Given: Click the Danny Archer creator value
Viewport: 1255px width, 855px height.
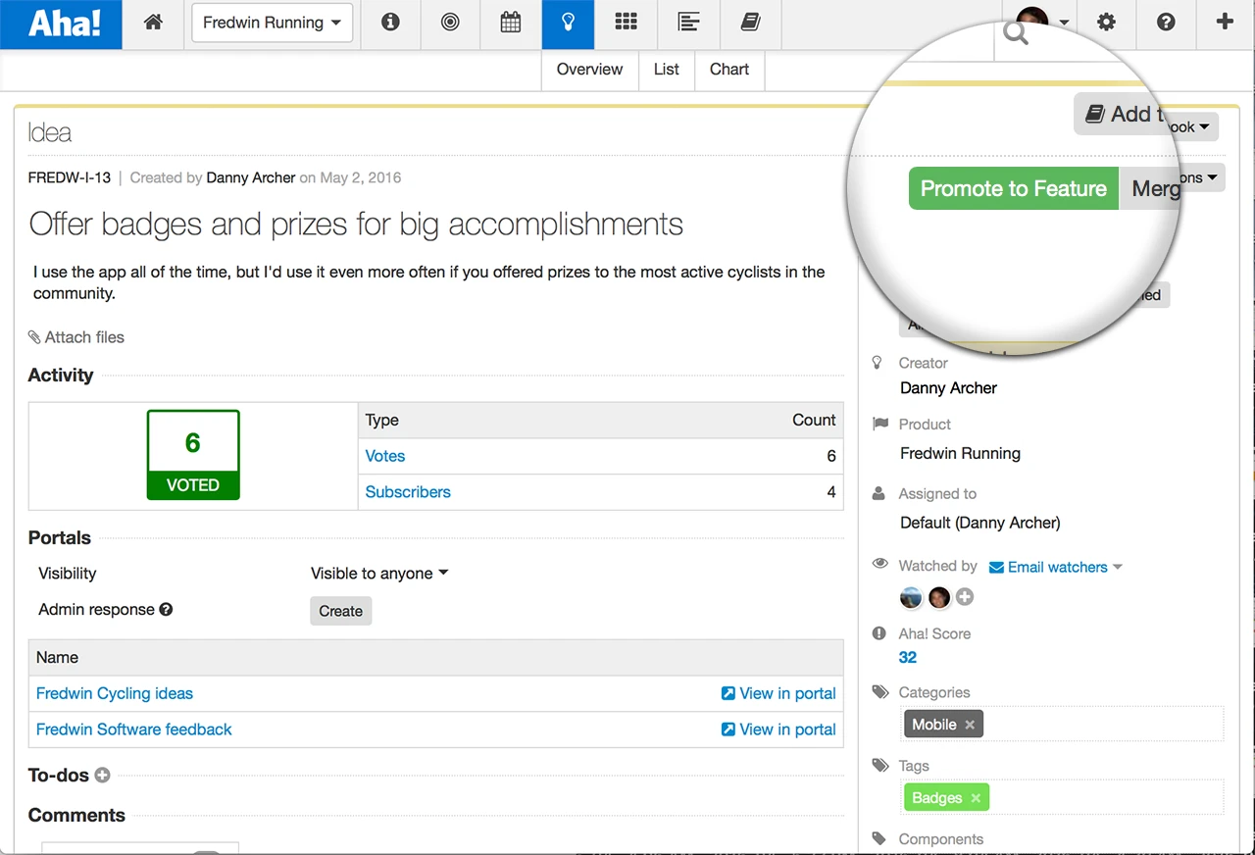Looking at the screenshot, I should click(949, 388).
